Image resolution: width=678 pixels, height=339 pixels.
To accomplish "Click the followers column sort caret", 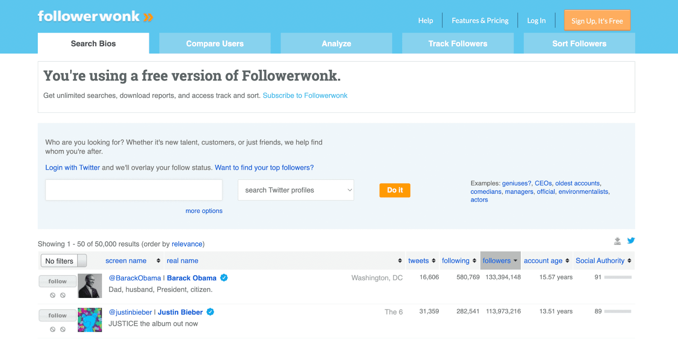I will 515,261.
